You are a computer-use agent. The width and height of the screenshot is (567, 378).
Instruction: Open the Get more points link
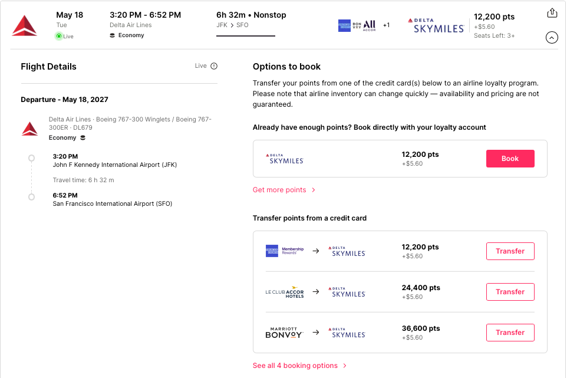[x=279, y=189]
